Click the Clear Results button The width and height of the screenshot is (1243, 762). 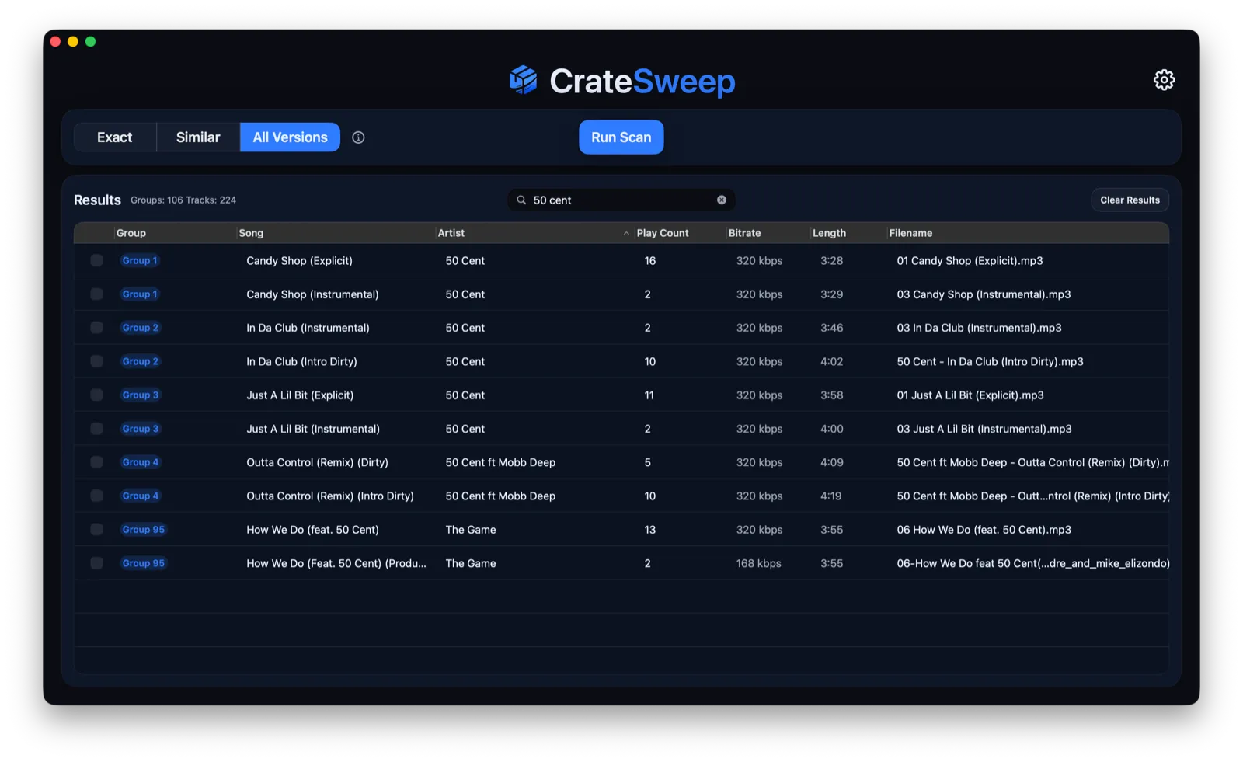pos(1130,200)
